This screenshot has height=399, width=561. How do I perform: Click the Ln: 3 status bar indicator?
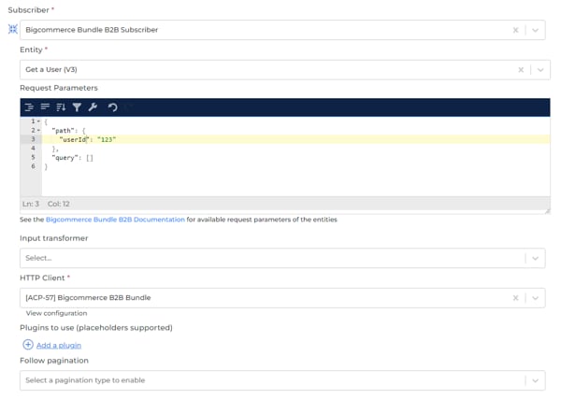tap(31, 204)
